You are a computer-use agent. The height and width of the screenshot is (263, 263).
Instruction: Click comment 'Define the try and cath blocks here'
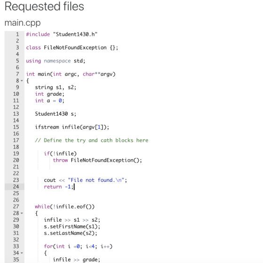click(x=92, y=140)
